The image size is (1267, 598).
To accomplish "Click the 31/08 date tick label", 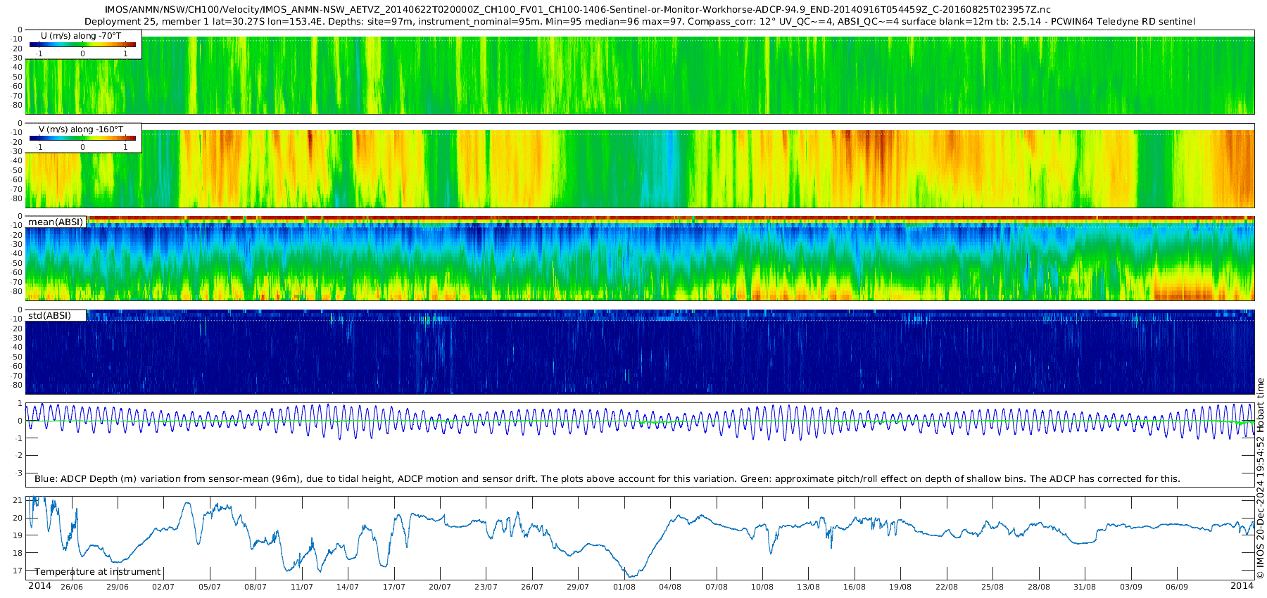I will [x=1085, y=587].
